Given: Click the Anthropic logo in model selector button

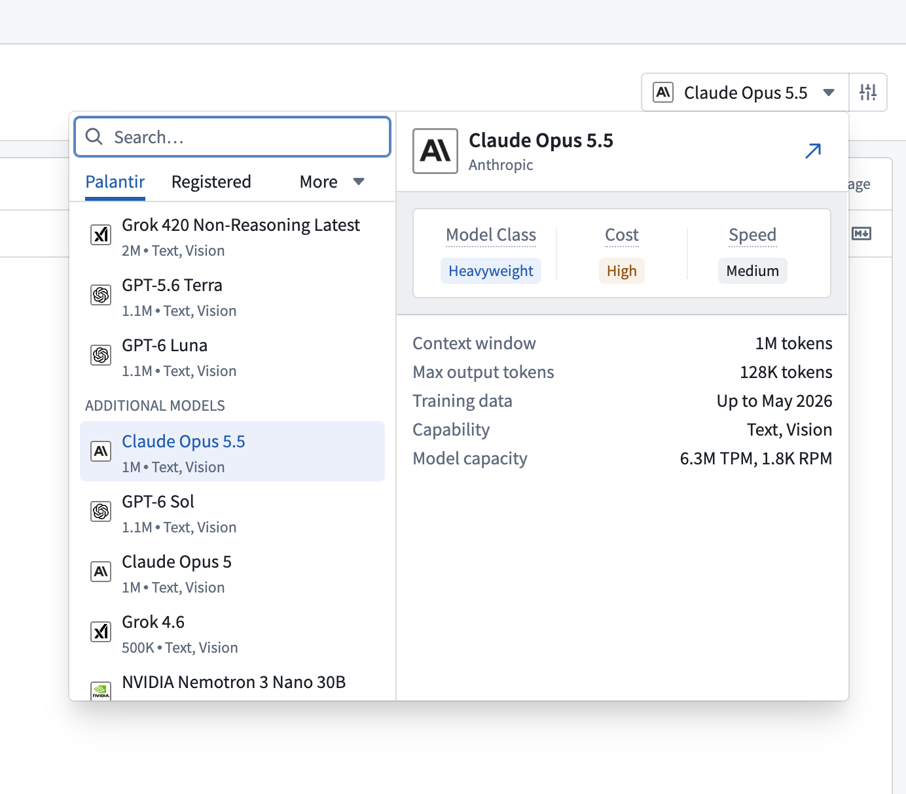Looking at the screenshot, I should [663, 92].
